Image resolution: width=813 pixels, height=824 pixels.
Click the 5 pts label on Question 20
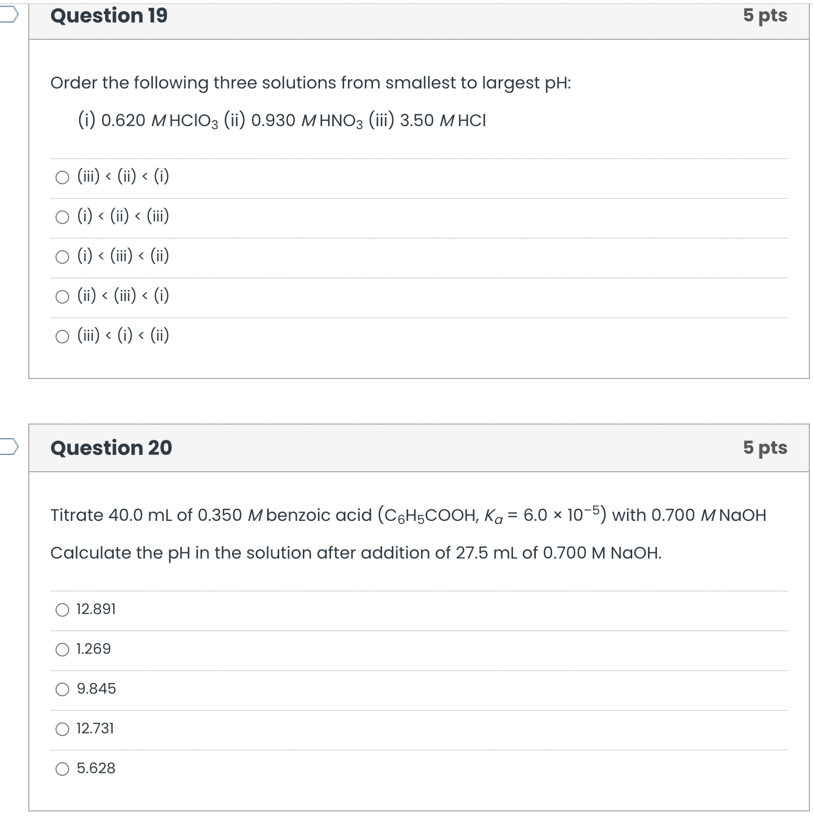[766, 448]
